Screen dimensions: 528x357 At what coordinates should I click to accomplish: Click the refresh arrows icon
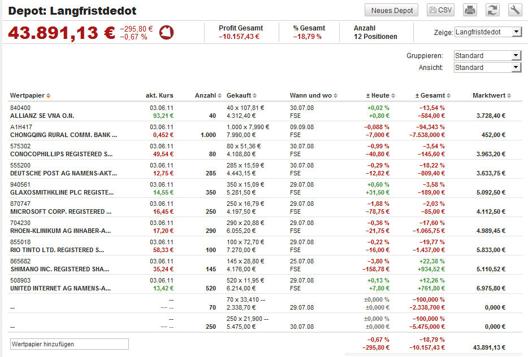493,10
